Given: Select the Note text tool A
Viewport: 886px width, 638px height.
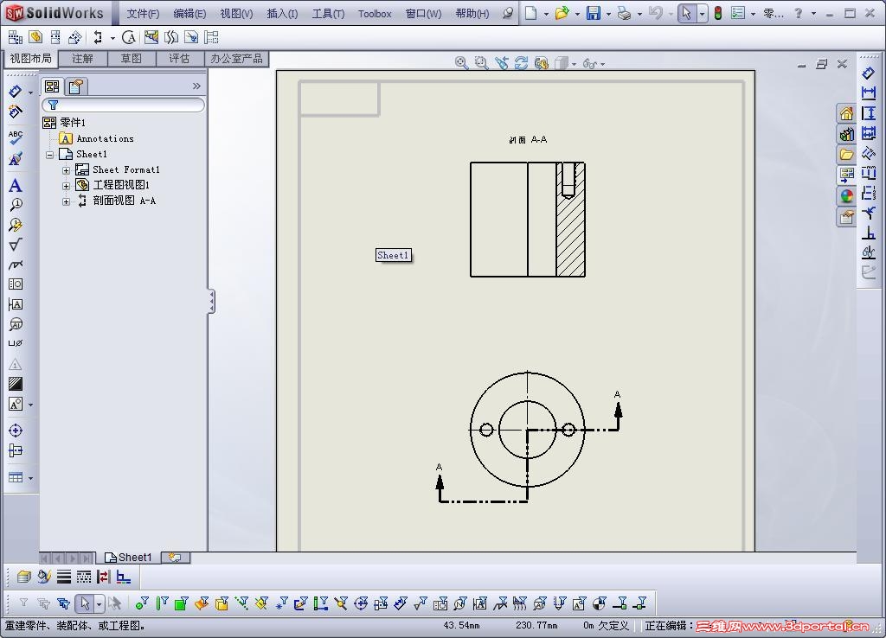Looking at the screenshot, I should click(x=16, y=185).
